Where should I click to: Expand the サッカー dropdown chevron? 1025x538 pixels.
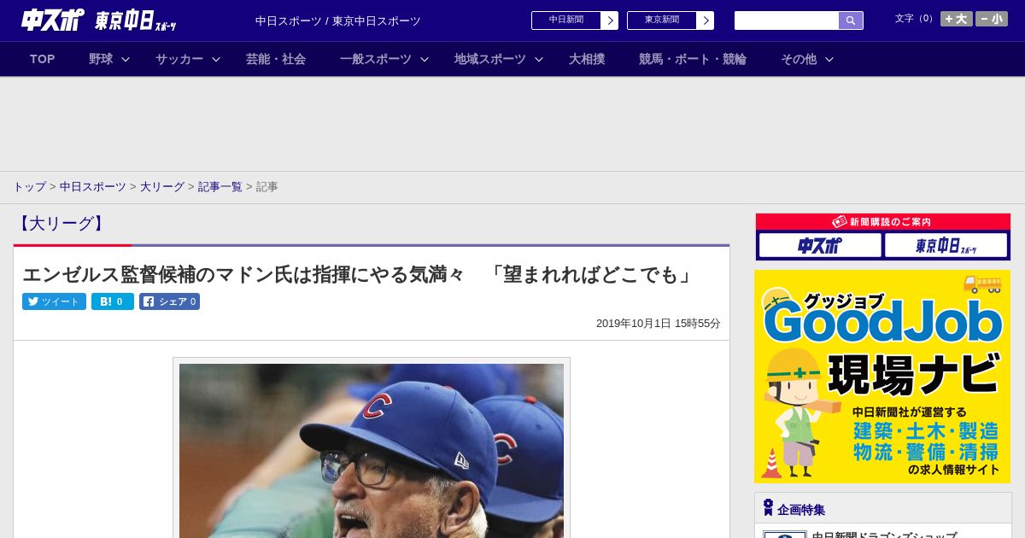point(216,59)
